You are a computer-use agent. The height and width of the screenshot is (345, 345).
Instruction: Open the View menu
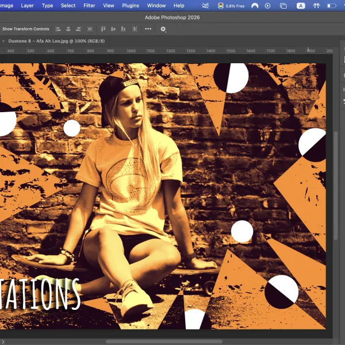click(x=109, y=6)
